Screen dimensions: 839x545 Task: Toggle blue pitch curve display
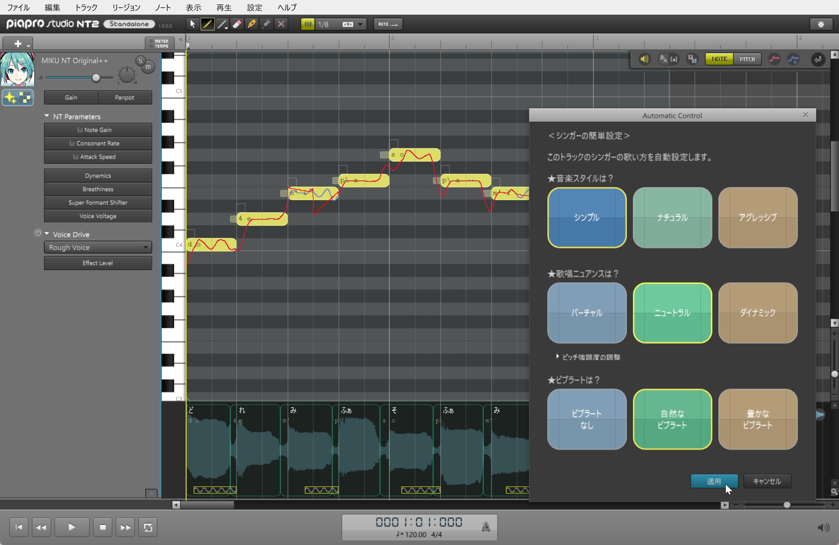(793, 59)
